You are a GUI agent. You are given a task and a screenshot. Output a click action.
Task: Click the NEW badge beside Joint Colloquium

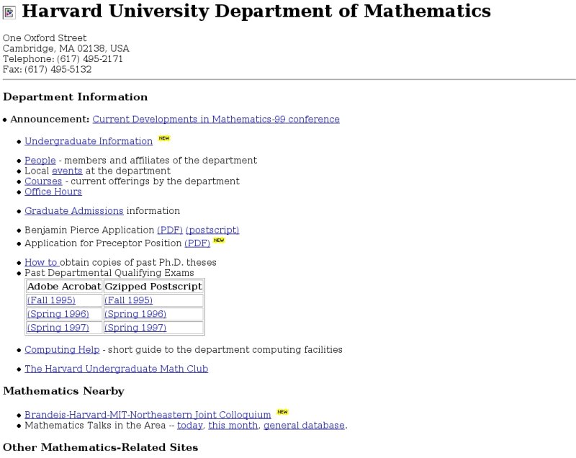(282, 412)
